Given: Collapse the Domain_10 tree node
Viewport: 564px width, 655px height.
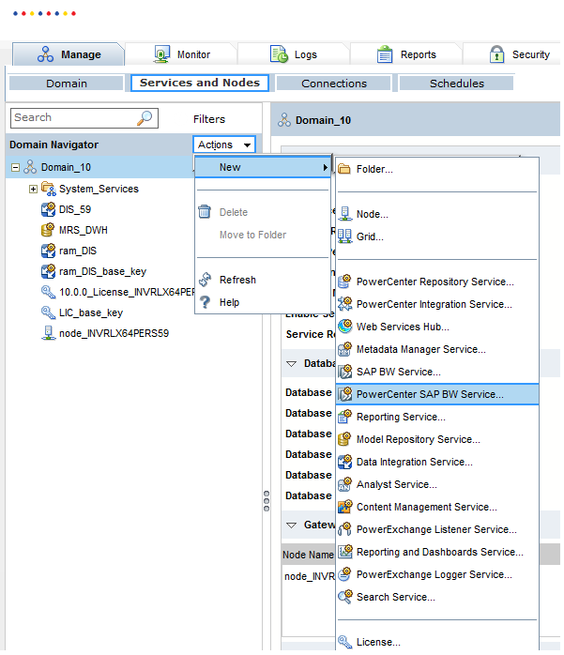Looking at the screenshot, I should pos(15,167).
